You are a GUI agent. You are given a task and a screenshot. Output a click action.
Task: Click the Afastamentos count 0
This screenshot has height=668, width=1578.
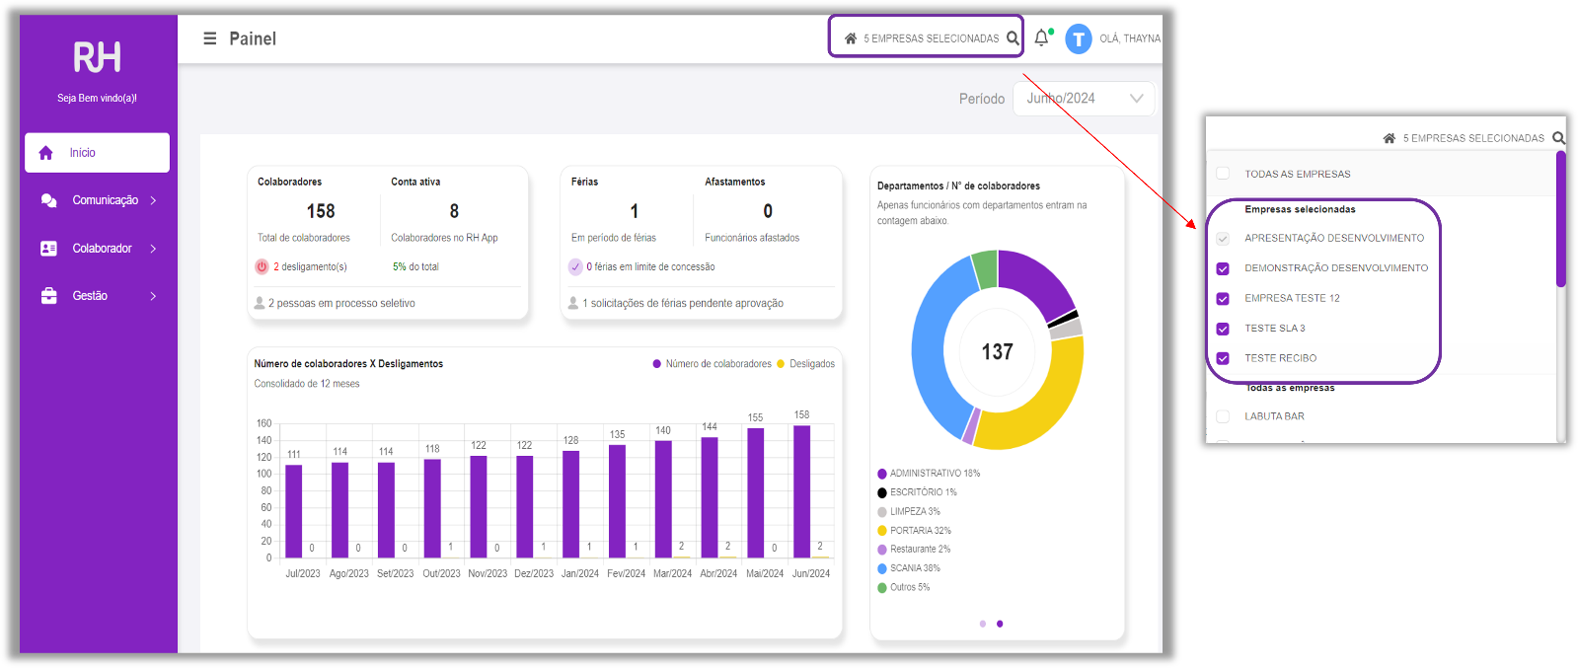[x=768, y=211]
